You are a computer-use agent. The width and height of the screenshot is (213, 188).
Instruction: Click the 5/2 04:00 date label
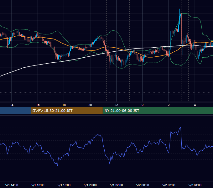[195, 185]
